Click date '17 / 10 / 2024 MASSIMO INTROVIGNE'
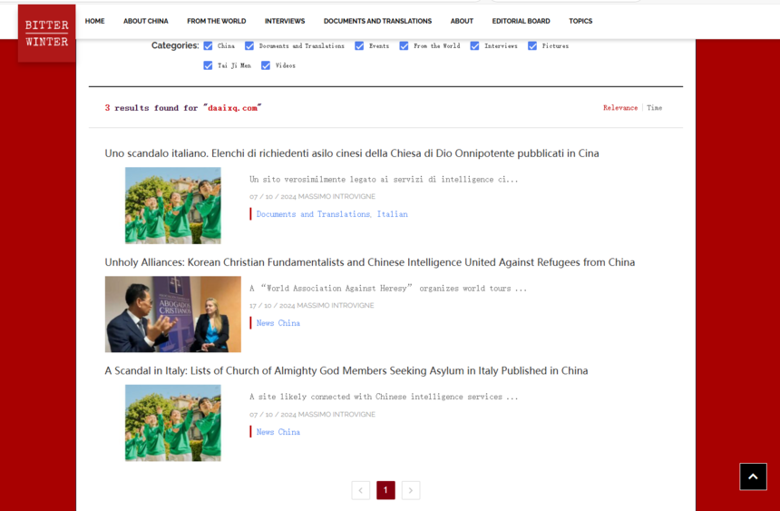This screenshot has width=780, height=511. point(311,305)
